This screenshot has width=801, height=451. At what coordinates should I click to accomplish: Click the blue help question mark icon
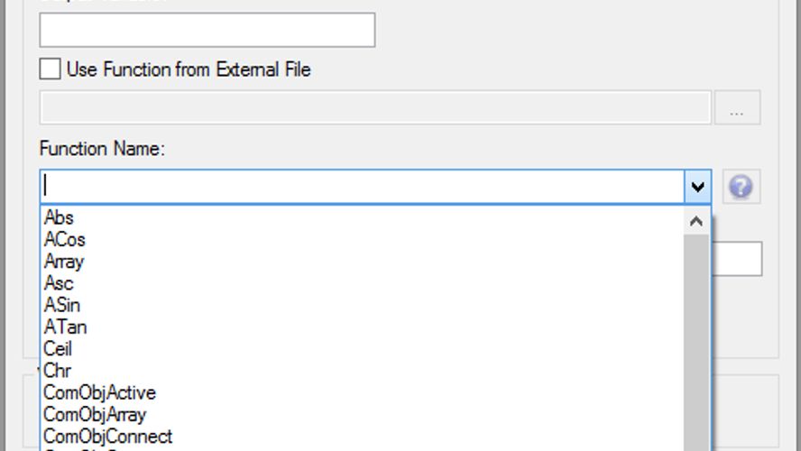pos(741,187)
